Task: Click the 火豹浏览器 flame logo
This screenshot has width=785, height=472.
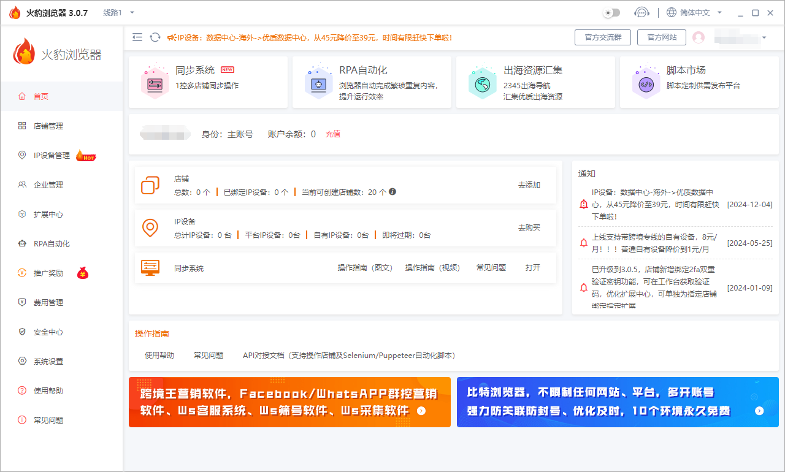Action: click(25, 52)
